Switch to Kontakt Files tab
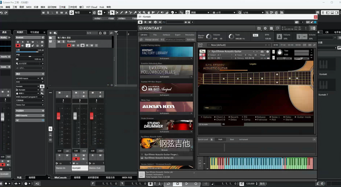341x187 pixels. coord(155,35)
